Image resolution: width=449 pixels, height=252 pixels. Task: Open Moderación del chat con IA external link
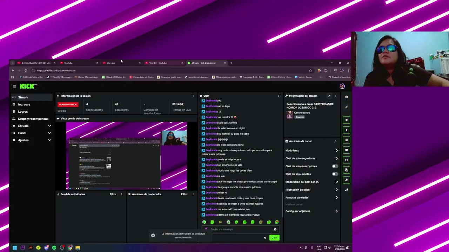coord(337,182)
